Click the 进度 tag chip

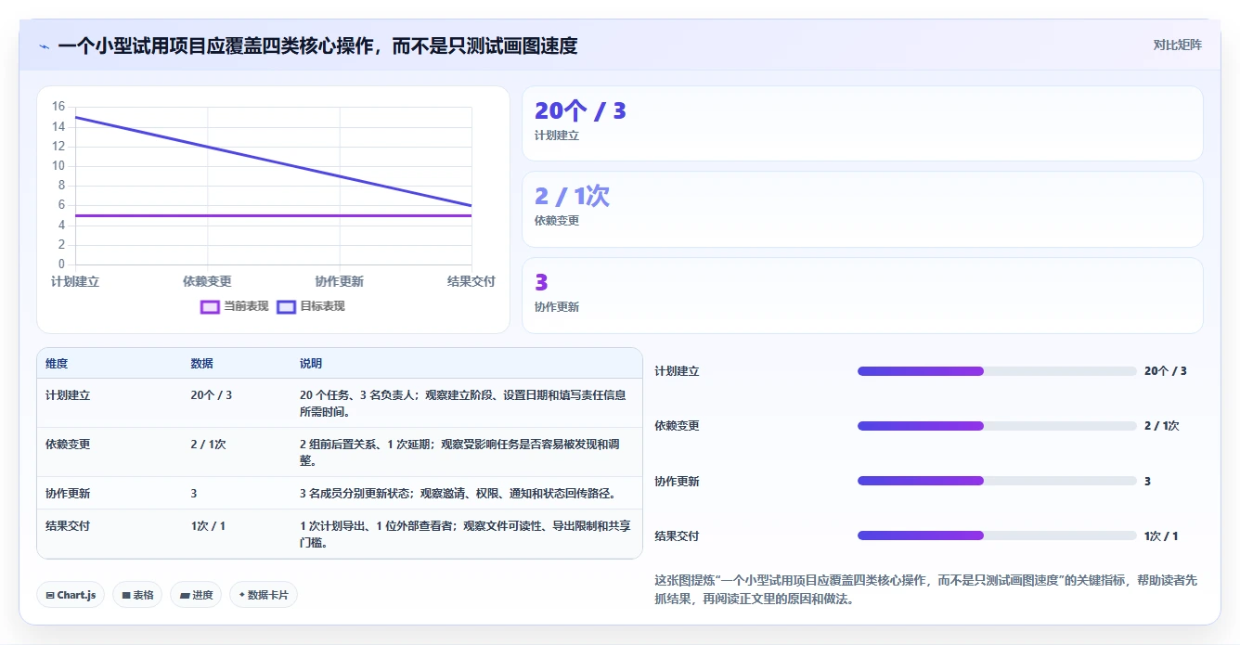(x=196, y=595)
